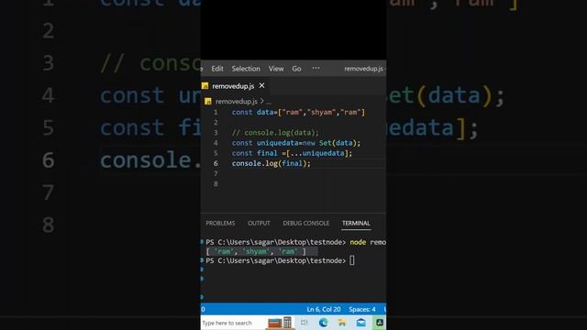Viewport: 587px width, 330px height.
Task: Switch to the DEBUG CONSOLE panel tab
Action: [x=305, y=223]
